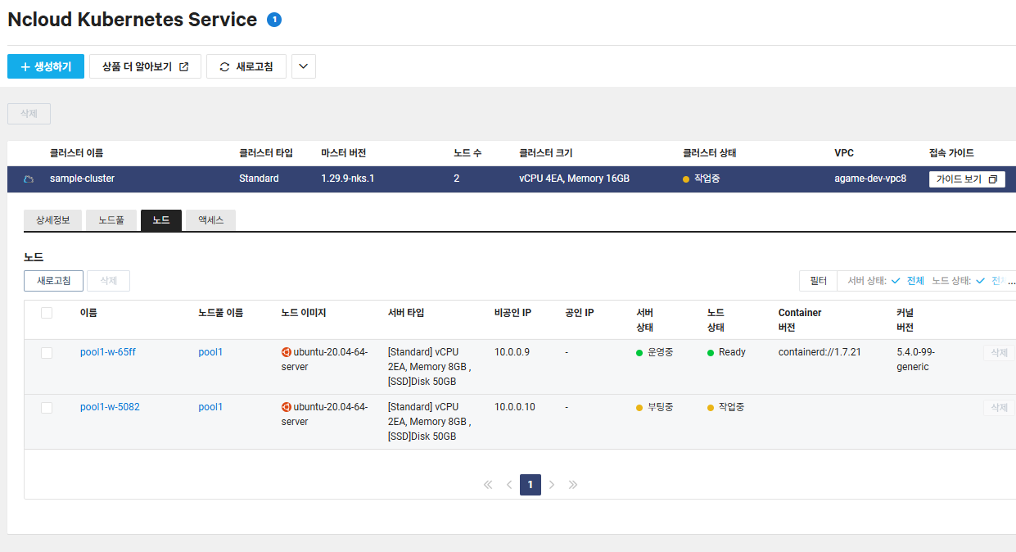Open the 필터 filter button
The width and height of the screenshot is (1016, 552).
[x=818, y=281]
